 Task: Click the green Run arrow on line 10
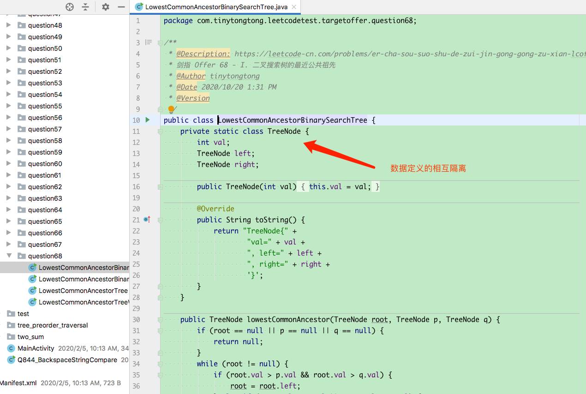point(148,120)
